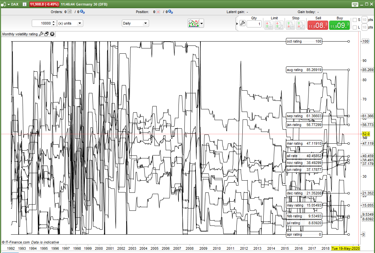Screen dimensions: 375x253
Task: Click the red Sell price button
Action: [317, 25]
